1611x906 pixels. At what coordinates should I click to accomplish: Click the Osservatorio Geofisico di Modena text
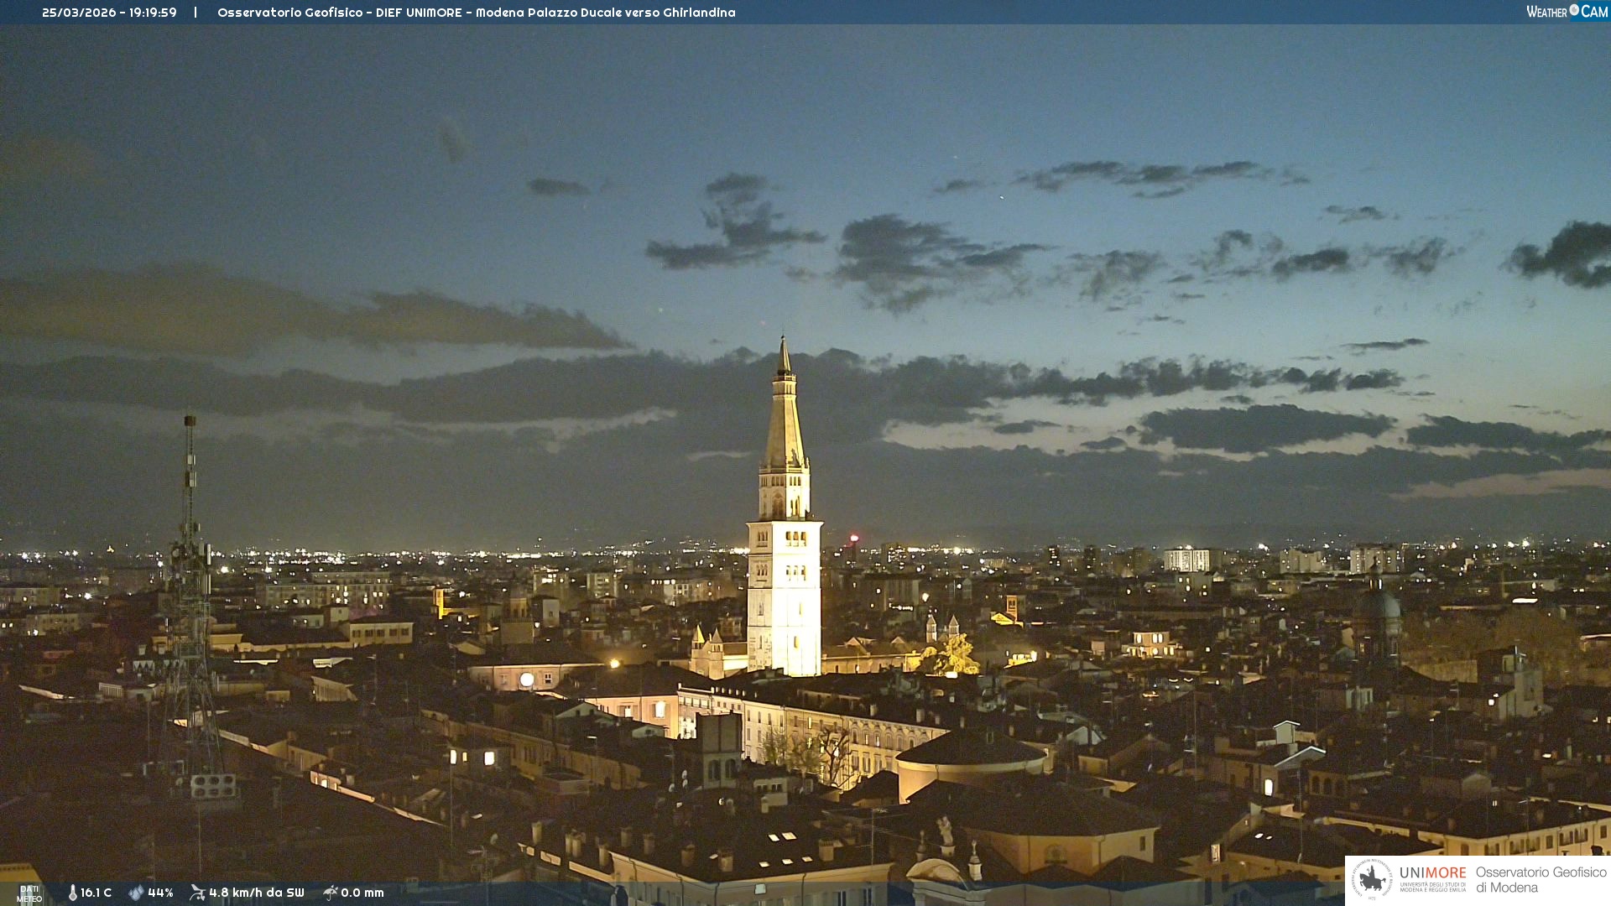[x=1541, y=880]
